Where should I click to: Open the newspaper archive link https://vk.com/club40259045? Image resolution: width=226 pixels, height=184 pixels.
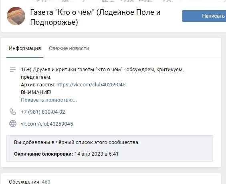(x=91, y=84)
